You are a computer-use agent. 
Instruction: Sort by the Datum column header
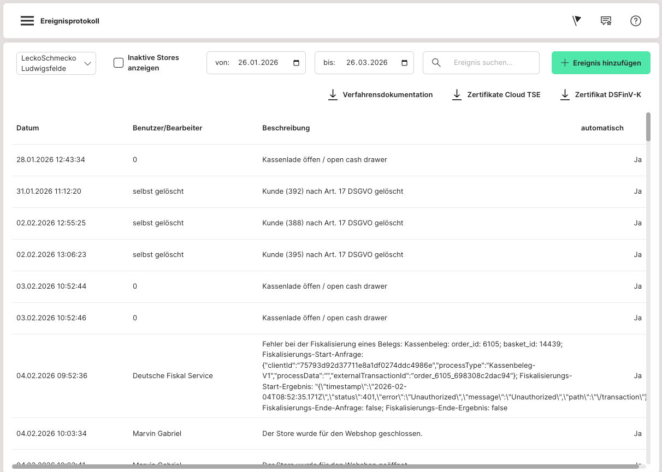pos(28,128)
